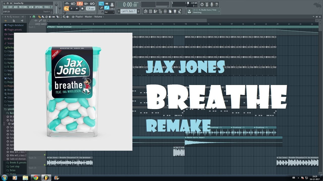Select the playback speaker tool in playlist
Viewport: 323px width, 181px height.
68,17
